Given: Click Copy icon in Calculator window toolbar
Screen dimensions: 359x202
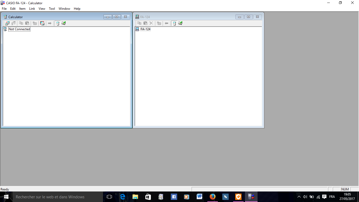Looking at the screenshot, I should (21, 23).
